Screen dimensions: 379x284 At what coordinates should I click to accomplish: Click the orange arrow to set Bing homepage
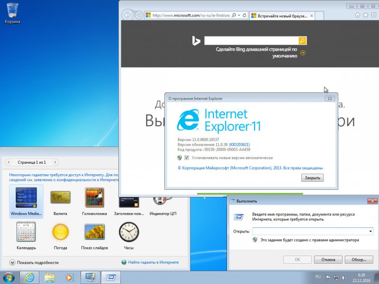pos(303,53)
